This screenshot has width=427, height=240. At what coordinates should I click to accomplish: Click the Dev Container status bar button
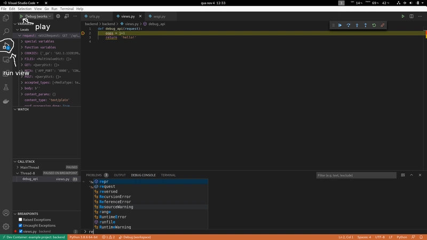click(33, 237)
